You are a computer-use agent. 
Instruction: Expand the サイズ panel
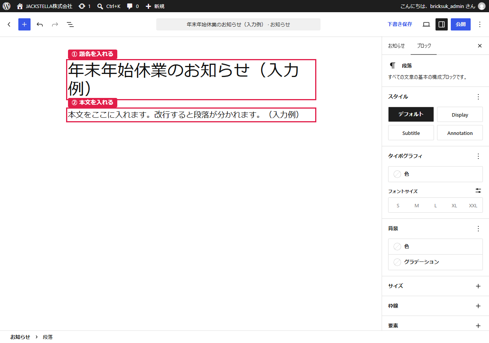pyautogui.click(x=436, y=286)
